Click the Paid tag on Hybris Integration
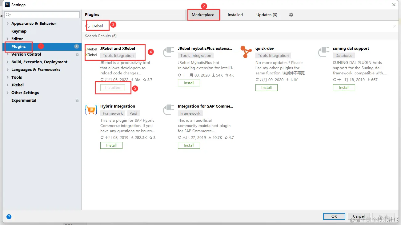Viewport: 401px width, 225px height. click(133, 113)
